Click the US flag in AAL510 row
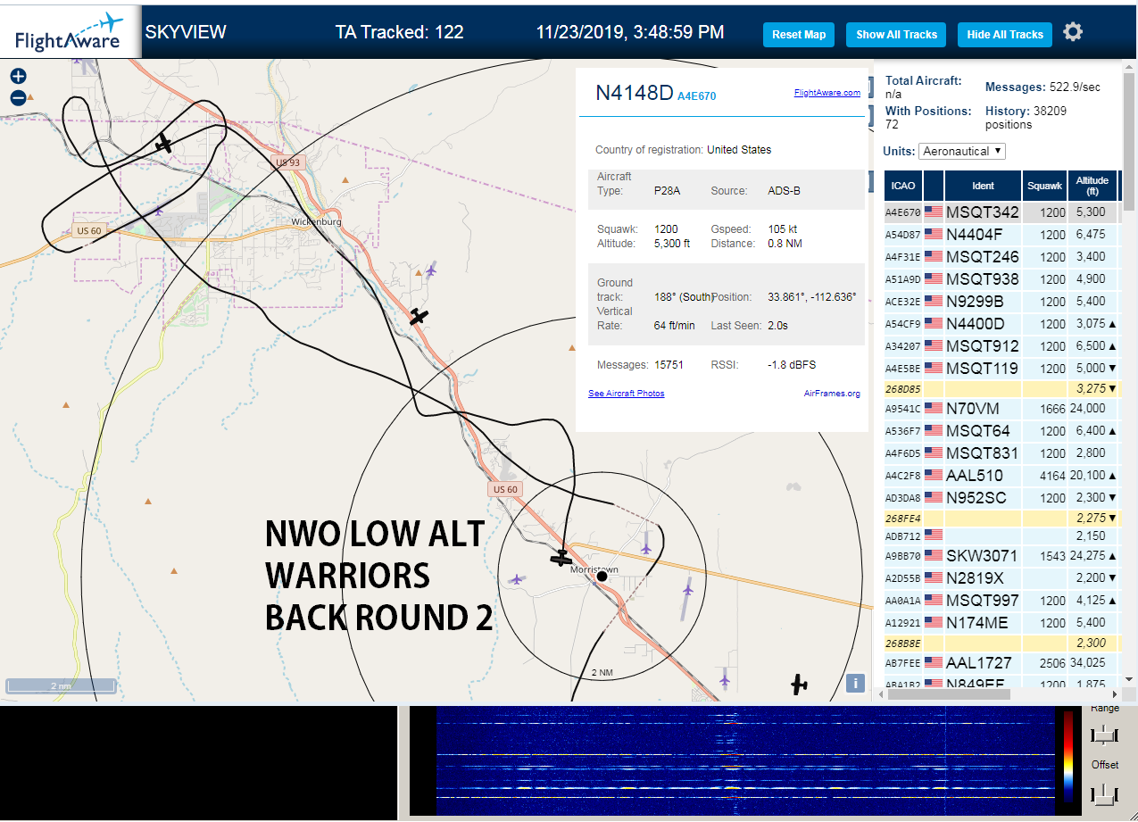 (x=934, y=476)
